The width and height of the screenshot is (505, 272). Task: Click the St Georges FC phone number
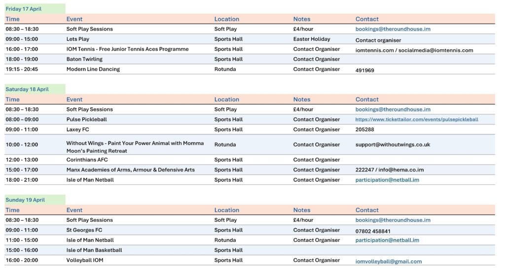click(x=373, y=231)
